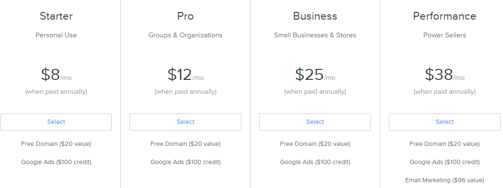Click the Pro plan title
Screen dimensions: 503x188
click(185, 16)
